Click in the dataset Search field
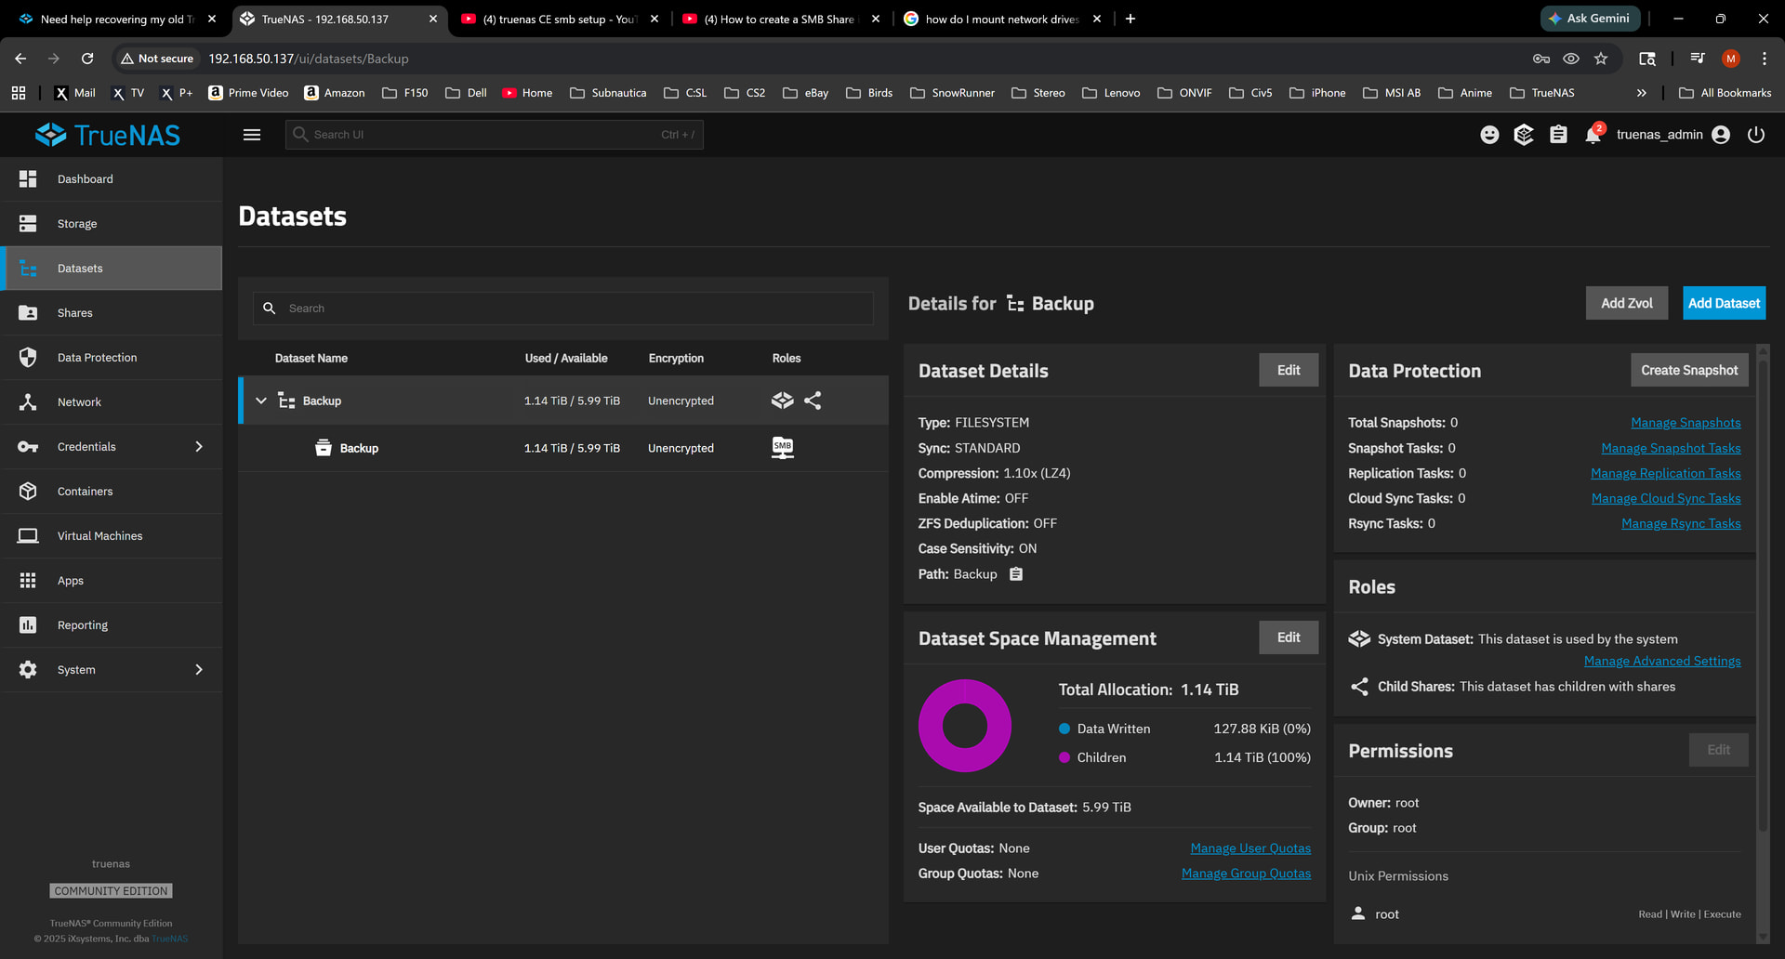This screenshot has height=959, width=1785. [563, 309]
